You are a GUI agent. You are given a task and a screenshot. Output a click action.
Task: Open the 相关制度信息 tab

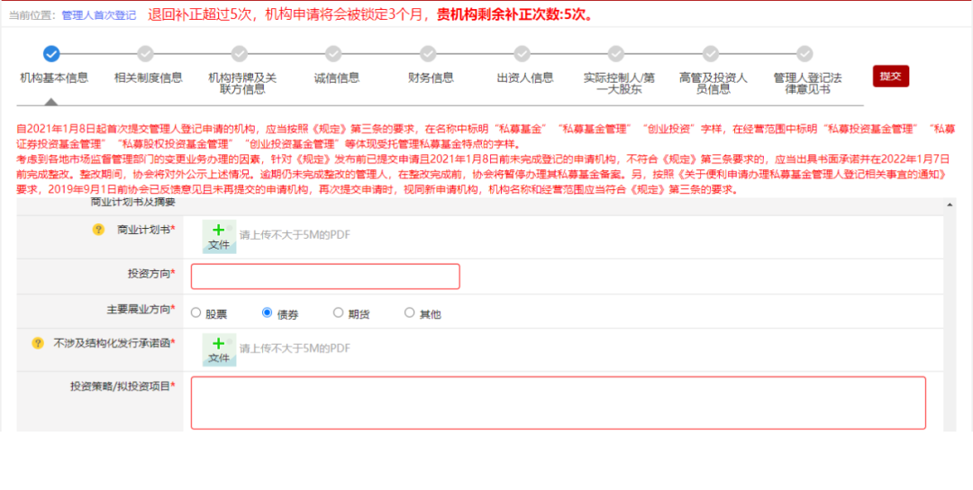pos(149,78)
